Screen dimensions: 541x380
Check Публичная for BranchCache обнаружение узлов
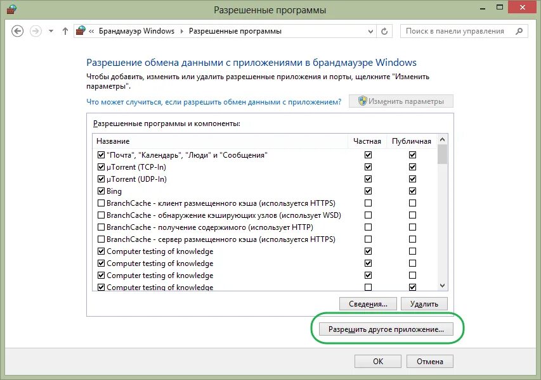point(412,215)
